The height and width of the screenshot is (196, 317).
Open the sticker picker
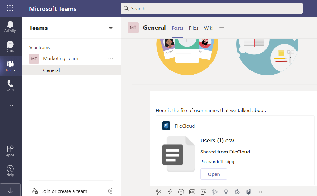(x=204, y=192)
